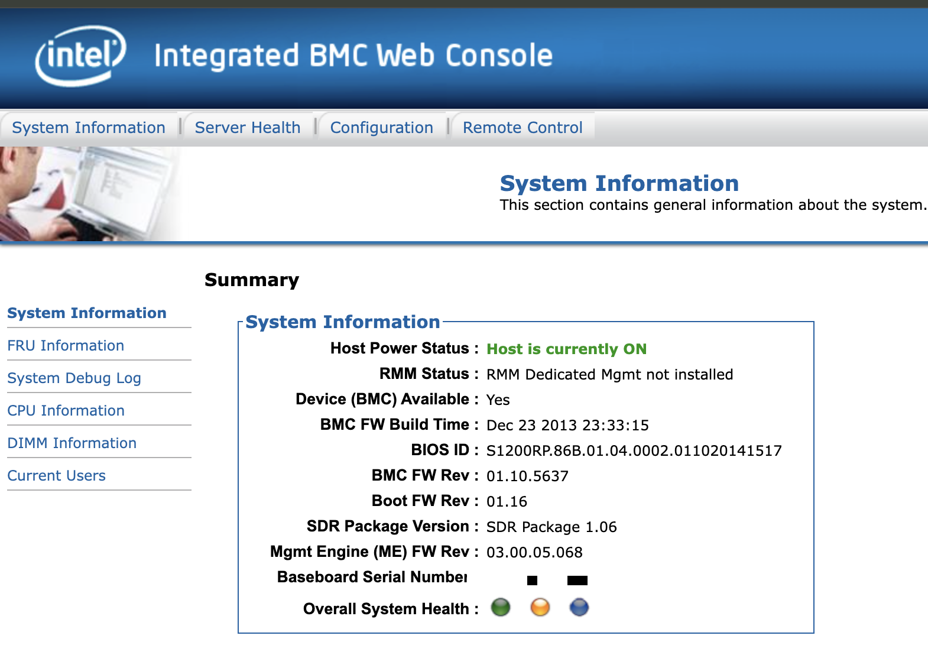This screenshot has height=668, width=928.
Task: Click the Integrated BMC Web Console title
Action: 353,56
